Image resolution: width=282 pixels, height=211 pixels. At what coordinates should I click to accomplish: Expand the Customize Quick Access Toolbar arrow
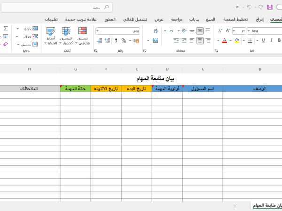(x=237, y=7)
